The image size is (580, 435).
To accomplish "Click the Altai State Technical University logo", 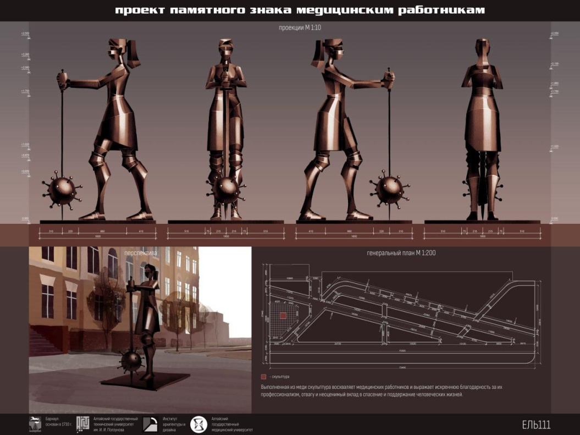I will tap(83, 424).
